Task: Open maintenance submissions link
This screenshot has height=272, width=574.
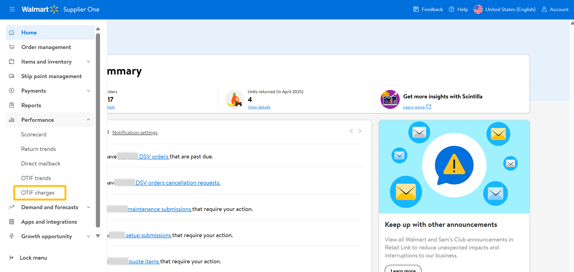Action: coord(159,209)
